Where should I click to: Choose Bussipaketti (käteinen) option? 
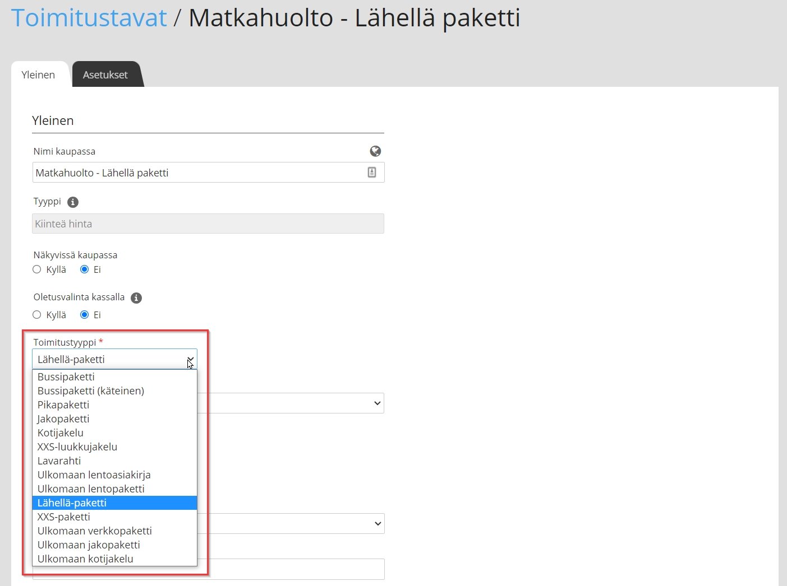114,391
